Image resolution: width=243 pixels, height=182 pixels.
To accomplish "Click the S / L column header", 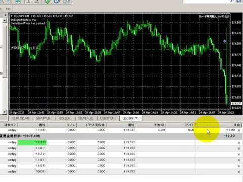I will click(62, 125).
